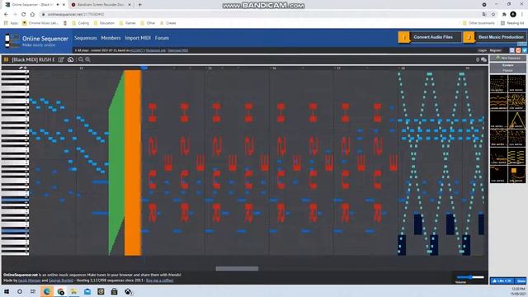Screen dimensions: 528x297
Task: Switch to the Bandicam Screen Recorder tab
Action: (101, 5)
